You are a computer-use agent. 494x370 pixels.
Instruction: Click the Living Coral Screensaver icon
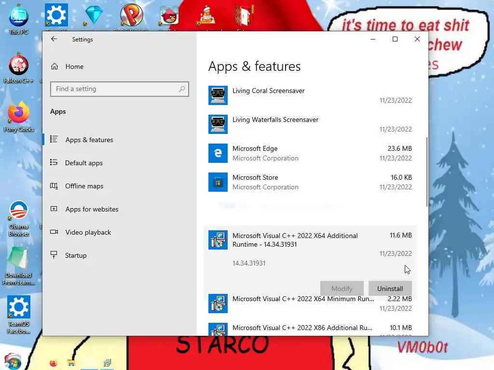point(218,95)
